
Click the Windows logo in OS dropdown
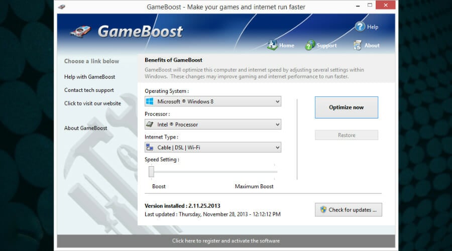point(150,101)
